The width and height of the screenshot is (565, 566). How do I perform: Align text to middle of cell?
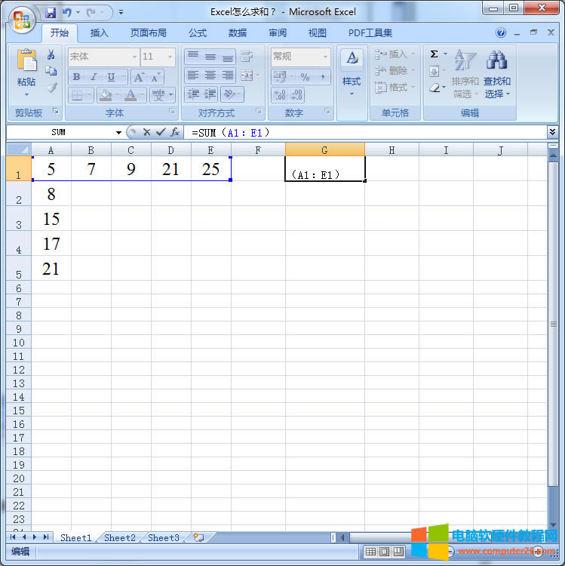[x=210, y=56]
